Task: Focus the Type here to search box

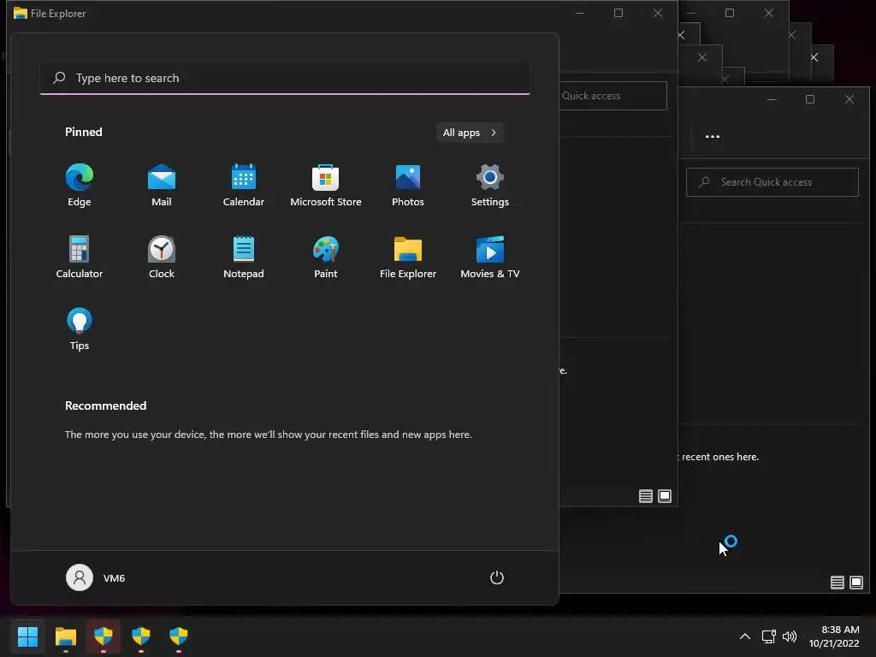Action: click(285, 78)
